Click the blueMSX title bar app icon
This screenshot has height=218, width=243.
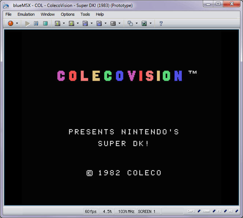(6, 5)
